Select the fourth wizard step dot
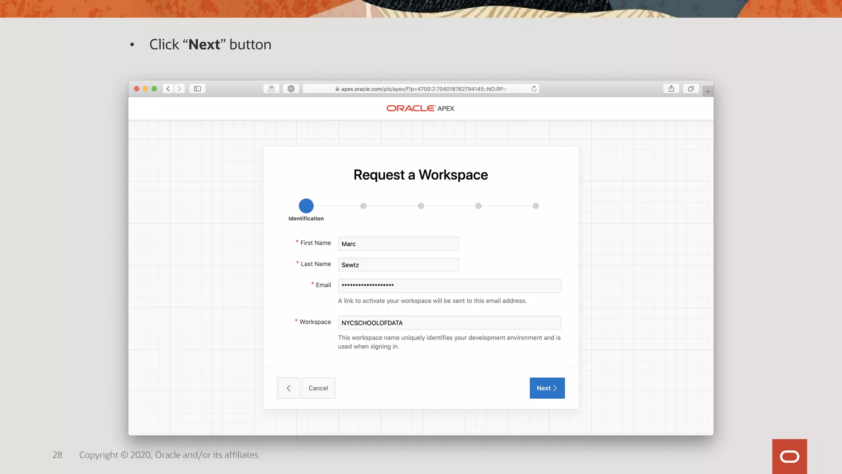842x474 pixels. (478, 206)
